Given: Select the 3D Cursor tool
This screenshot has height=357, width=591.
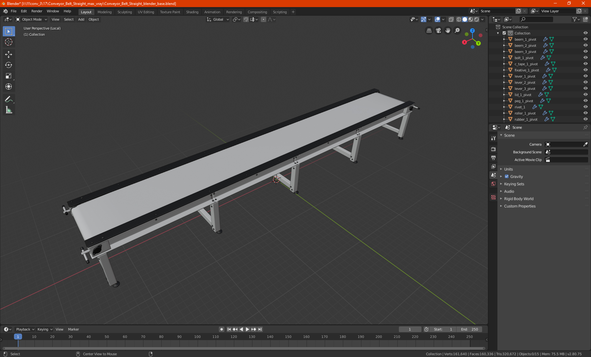Looking at the screenshot, I should (9, 42).
